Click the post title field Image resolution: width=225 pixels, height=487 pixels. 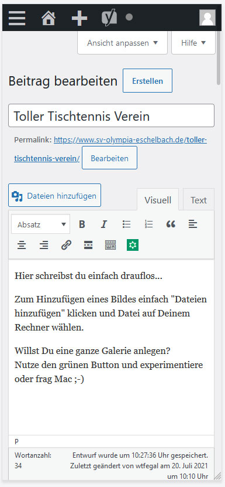tap(111, 116)
